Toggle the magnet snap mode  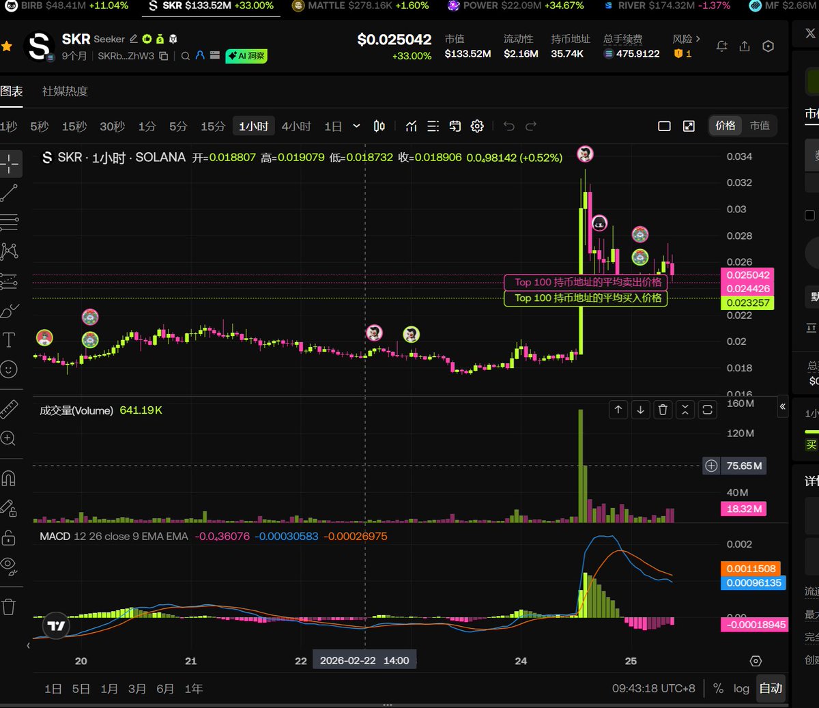pyautogui.click(x=9, y=479)
